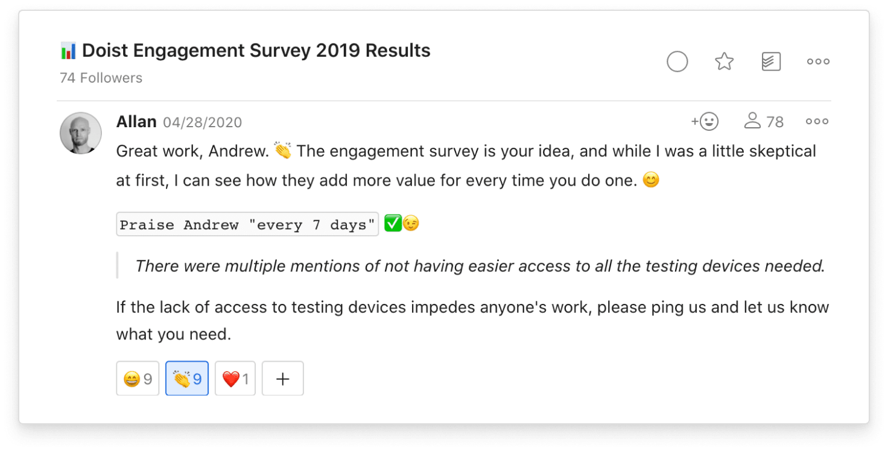This screenshot has height=451, width=888.
Task: Open Allan's profile
Action: (x=136, y=121)
